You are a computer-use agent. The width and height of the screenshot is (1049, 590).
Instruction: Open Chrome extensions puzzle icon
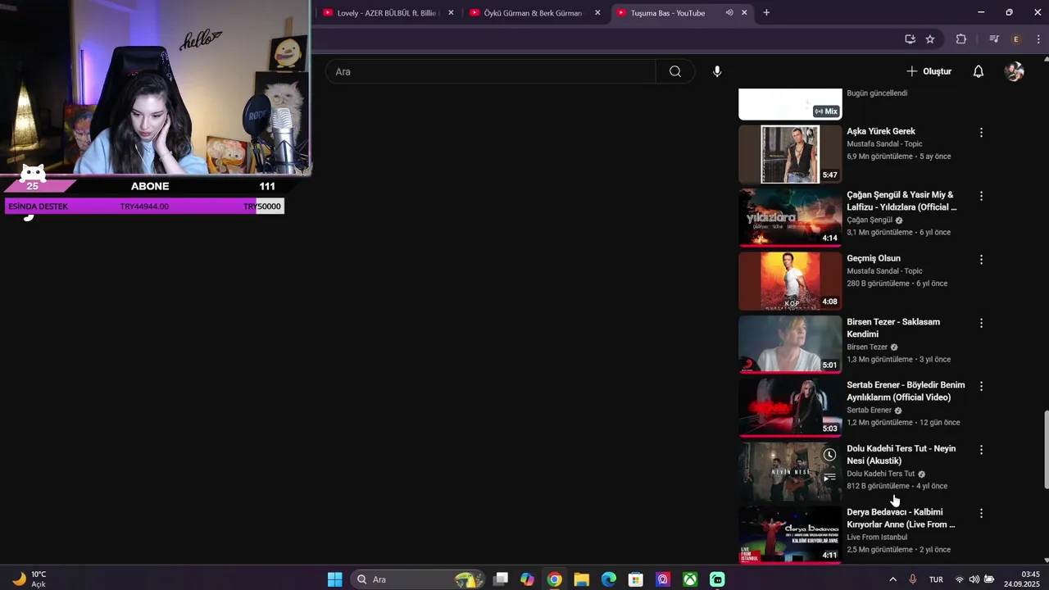coord(961,39)
